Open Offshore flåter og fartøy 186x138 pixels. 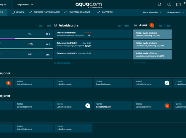(x=45, y=12)
